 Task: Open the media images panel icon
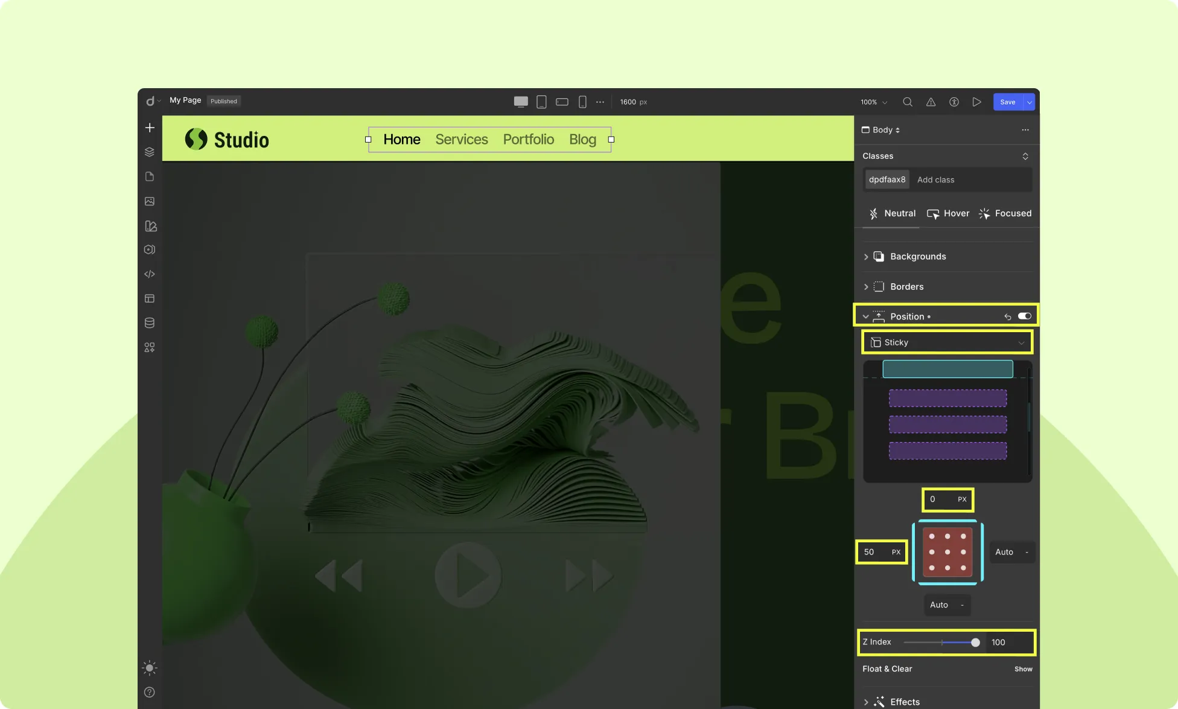tap(150, 201)
